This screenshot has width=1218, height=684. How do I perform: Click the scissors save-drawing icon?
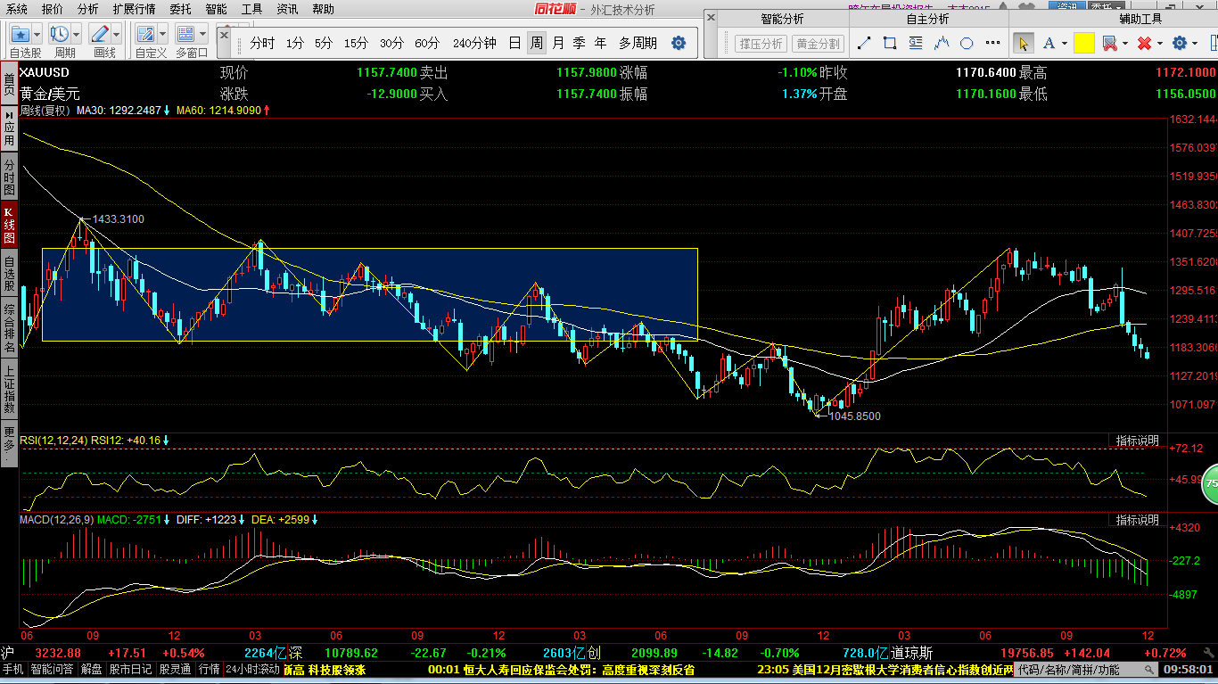1109,43
